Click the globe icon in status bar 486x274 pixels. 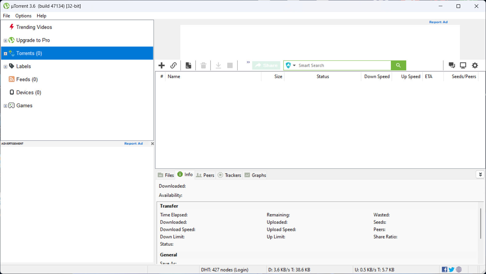click(x=459, y=270)
